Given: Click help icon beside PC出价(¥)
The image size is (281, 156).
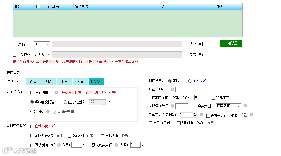Looking at the screenshot, I should [x=172, y=89].
